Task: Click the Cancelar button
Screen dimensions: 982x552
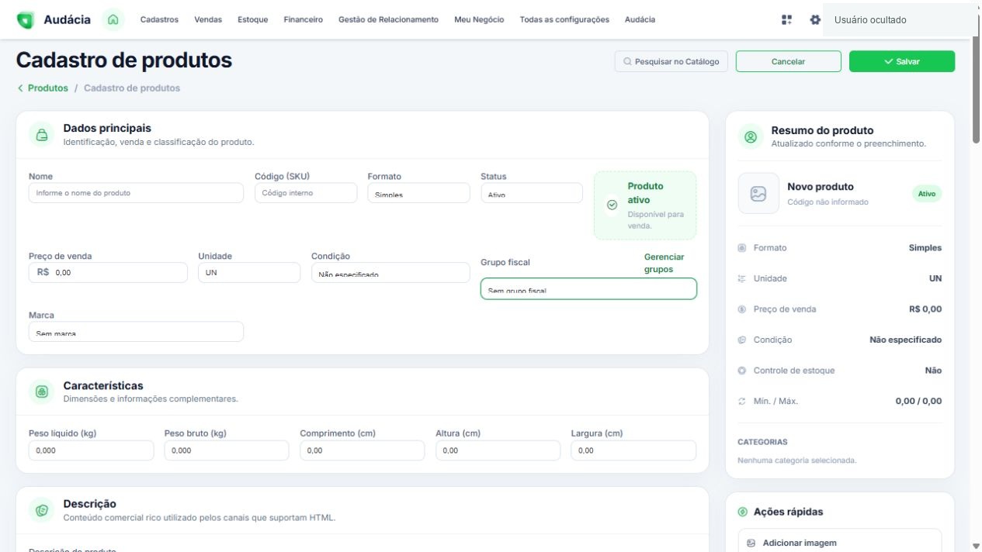Action: coord(789,61)
